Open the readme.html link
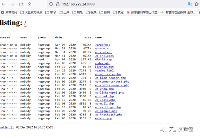200x138 pixels. coord(104,71)
